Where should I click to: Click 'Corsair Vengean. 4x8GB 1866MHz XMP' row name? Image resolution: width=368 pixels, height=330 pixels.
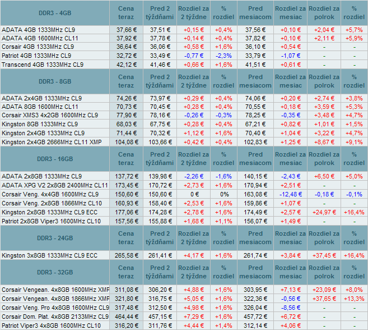(x=55, y=299)
